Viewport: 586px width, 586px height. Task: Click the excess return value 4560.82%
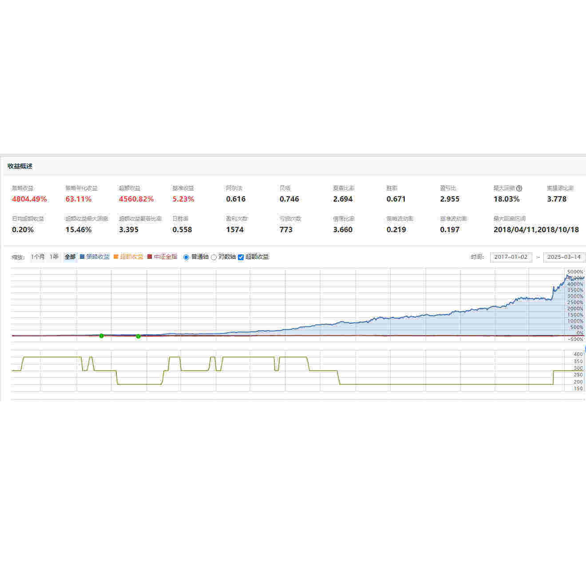(x=136, y=199)
